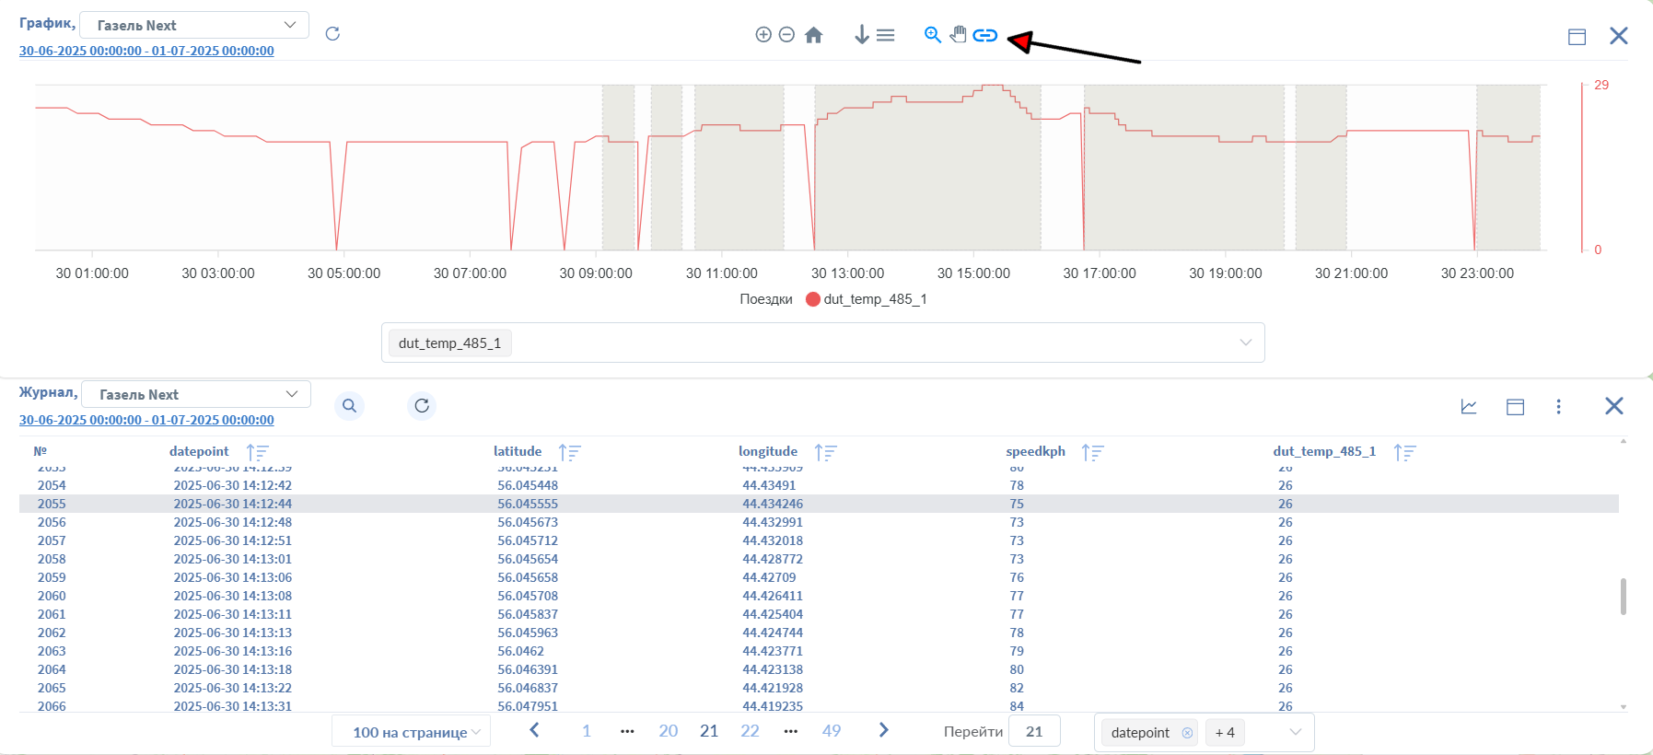
Task: Enable the hand pan tool
Action: [959, 35]
